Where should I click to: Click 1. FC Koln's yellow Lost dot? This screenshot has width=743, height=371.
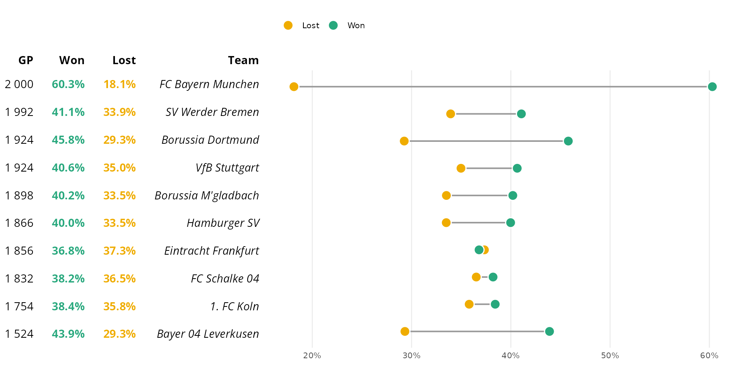(x=469, y=304)
